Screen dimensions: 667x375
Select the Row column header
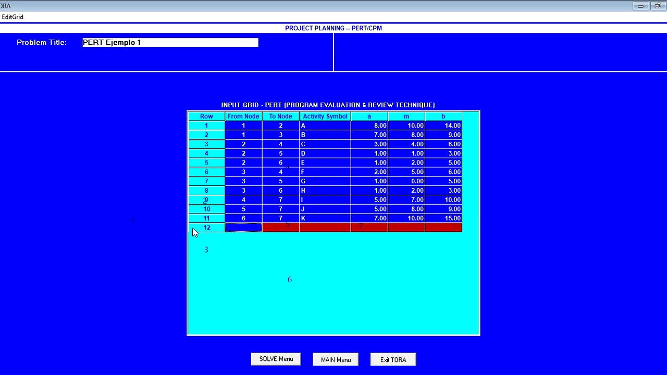pos(206,116)
